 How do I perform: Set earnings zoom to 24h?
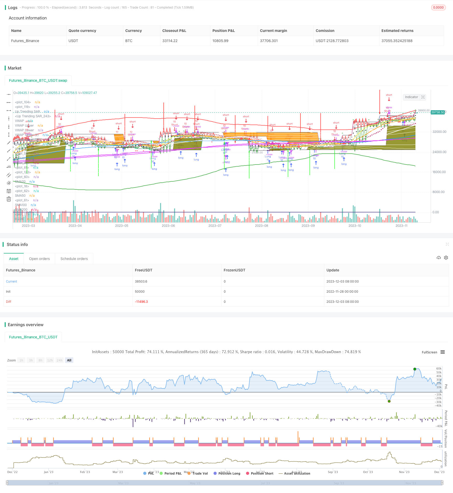pos(60,360)
